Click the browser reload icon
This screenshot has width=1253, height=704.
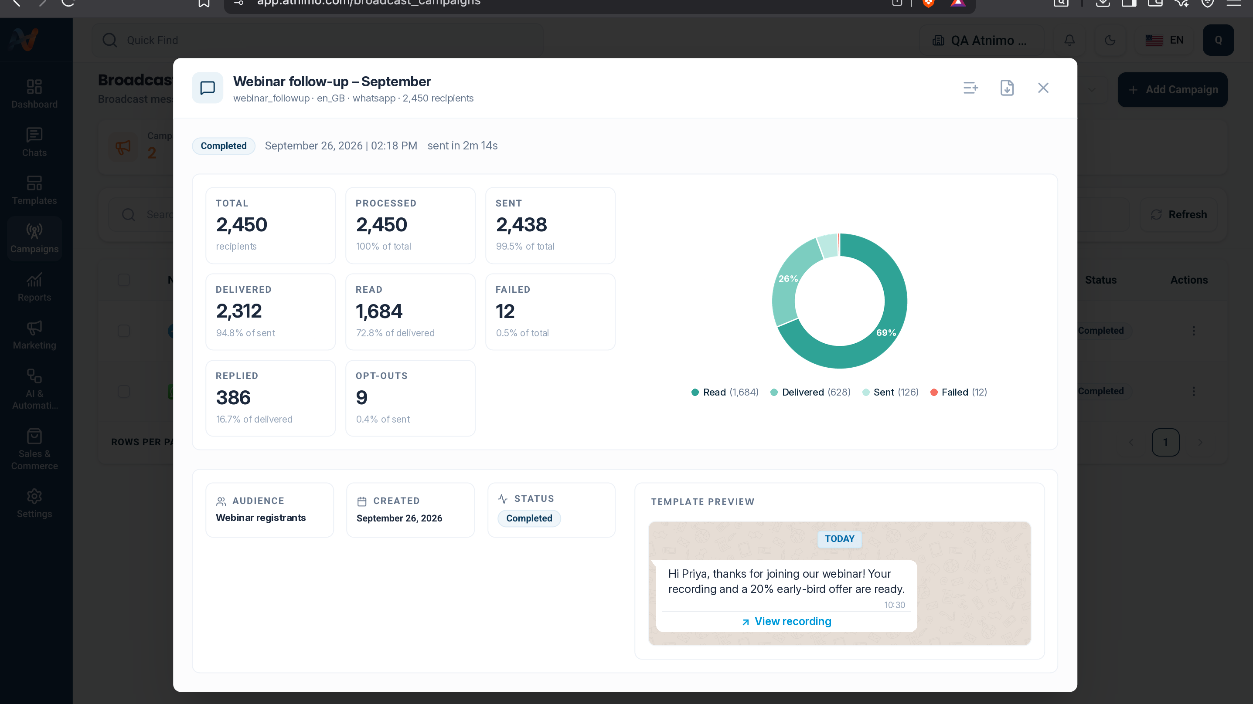click(68, 2)
